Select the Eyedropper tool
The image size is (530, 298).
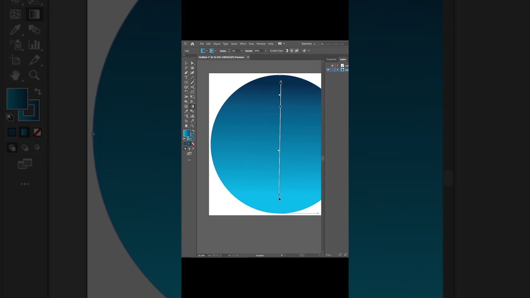click(186, 111)
